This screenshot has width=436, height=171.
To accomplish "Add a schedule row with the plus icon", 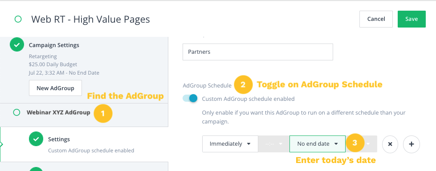I will 411,144.
